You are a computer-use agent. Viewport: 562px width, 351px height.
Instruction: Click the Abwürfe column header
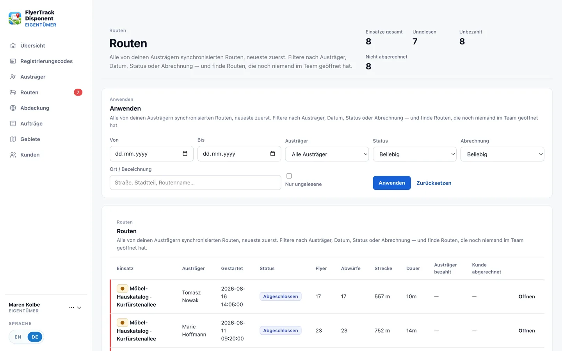(x=350, y=268)
